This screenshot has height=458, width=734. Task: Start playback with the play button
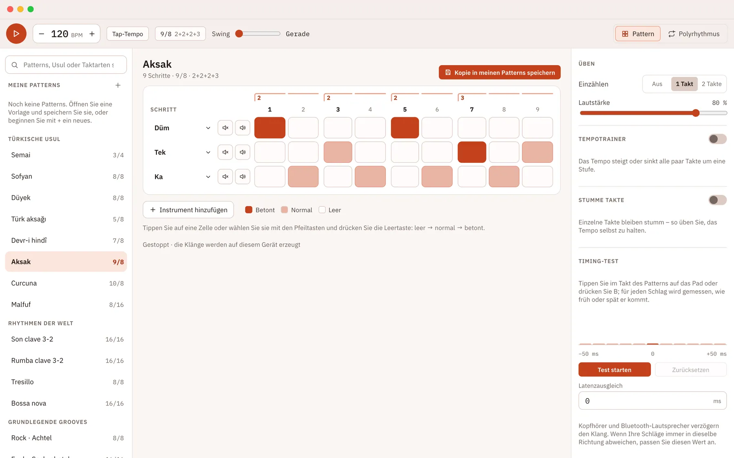[x=16, y=34]
